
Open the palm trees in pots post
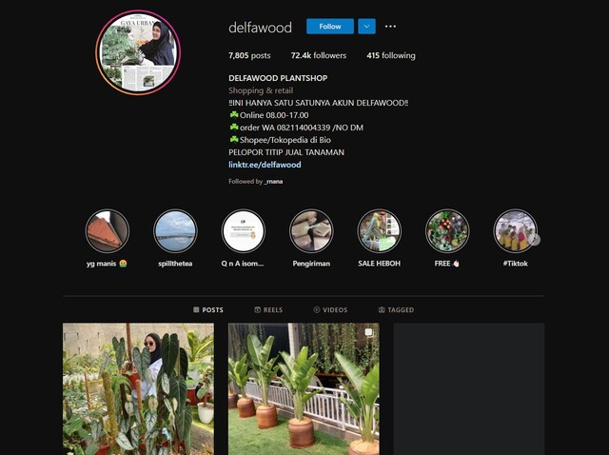point(304,389)
